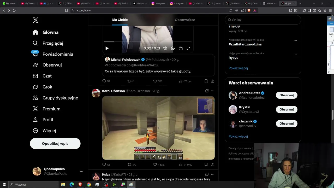Click Opublikuj wpis button
This screenshot has height=188, width=334.
coord(55,144)
